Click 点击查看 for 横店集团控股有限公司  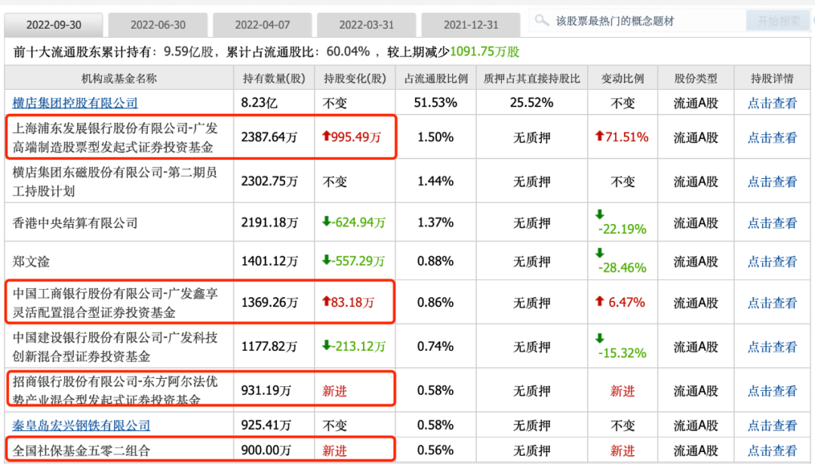point(772,103)
